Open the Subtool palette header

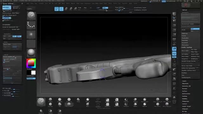185,10
